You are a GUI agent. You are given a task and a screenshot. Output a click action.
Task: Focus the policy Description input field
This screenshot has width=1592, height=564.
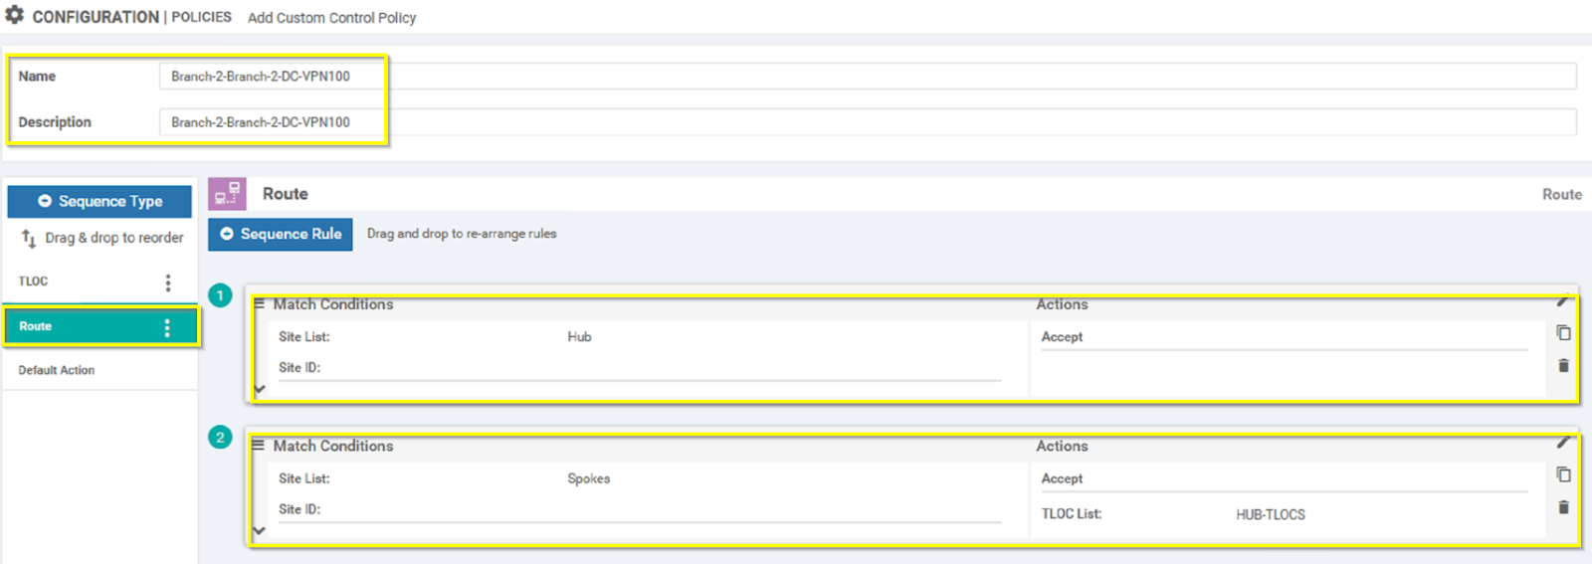[868, 122]
